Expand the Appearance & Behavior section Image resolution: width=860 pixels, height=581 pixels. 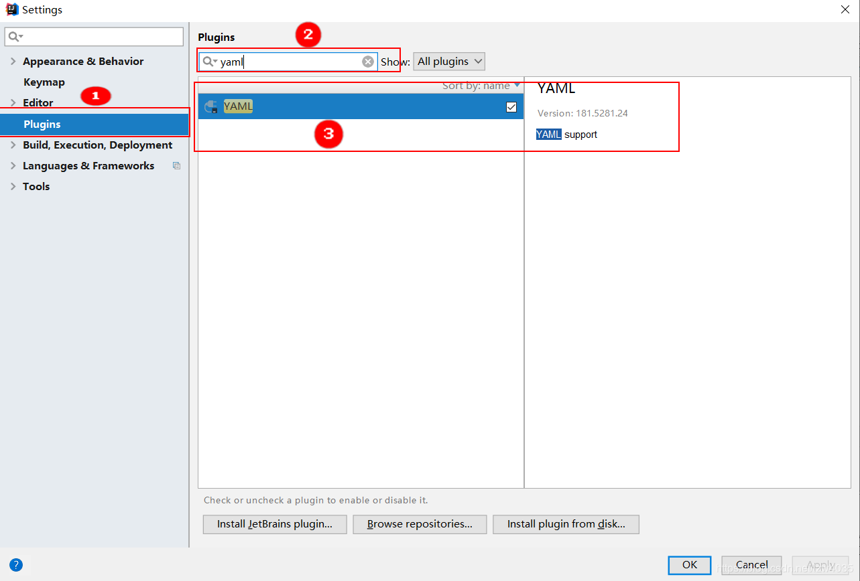13,62
